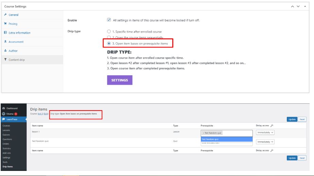The height and width of the screenshot is (176, 314).
Task: Click the Update button below the items table
Action: (292, 158)
